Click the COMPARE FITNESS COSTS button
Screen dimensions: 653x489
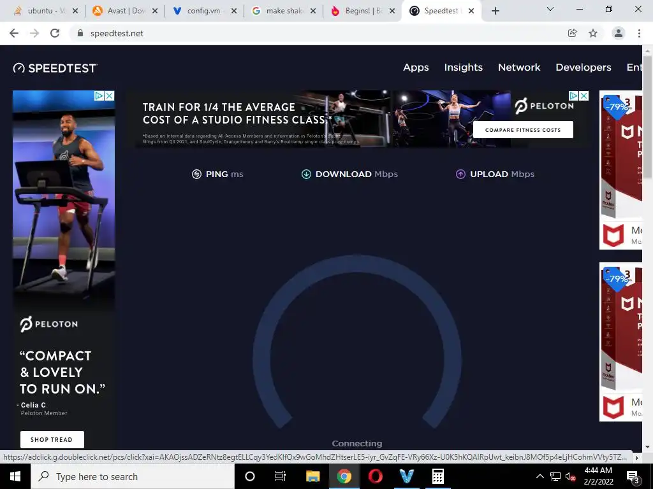pos(523,130)
